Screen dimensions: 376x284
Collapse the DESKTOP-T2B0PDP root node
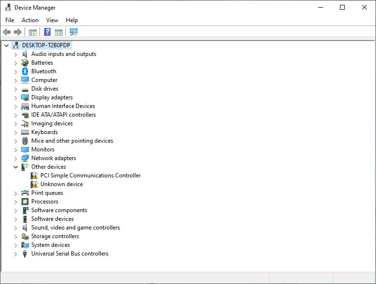click(x=6, y=45)
